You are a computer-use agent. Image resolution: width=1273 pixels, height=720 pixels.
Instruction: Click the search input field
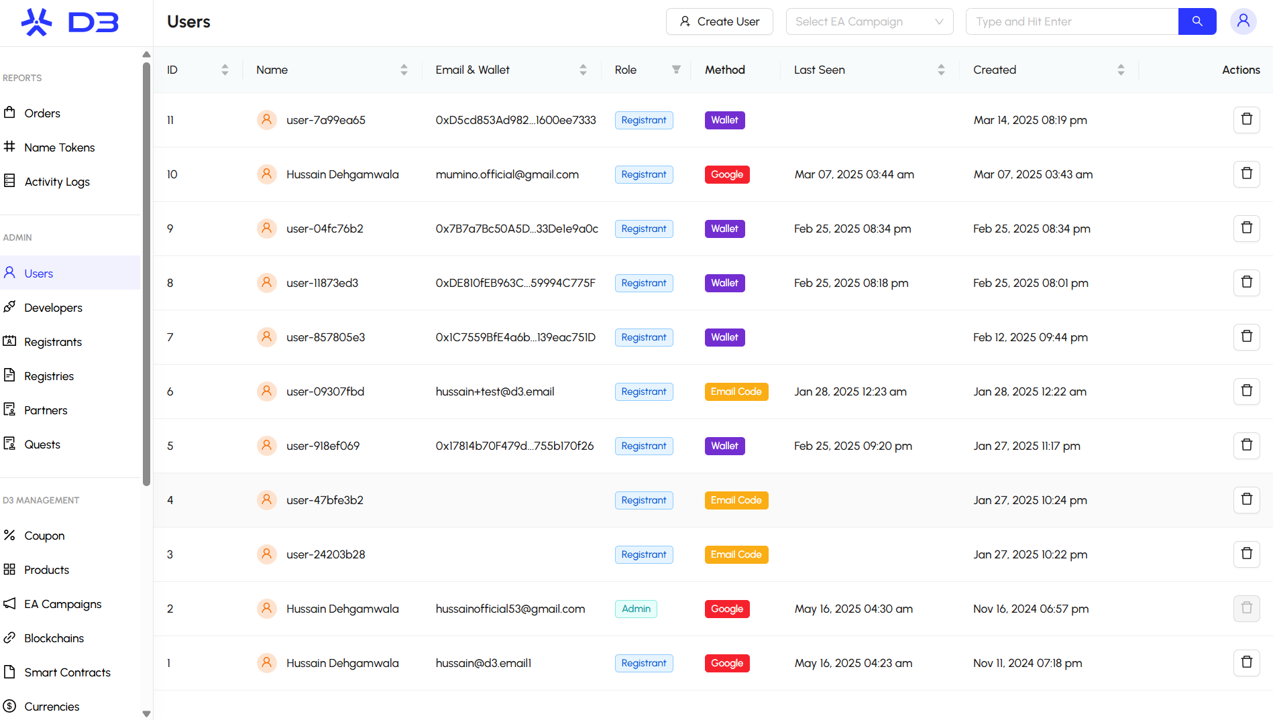point(1072,21)
